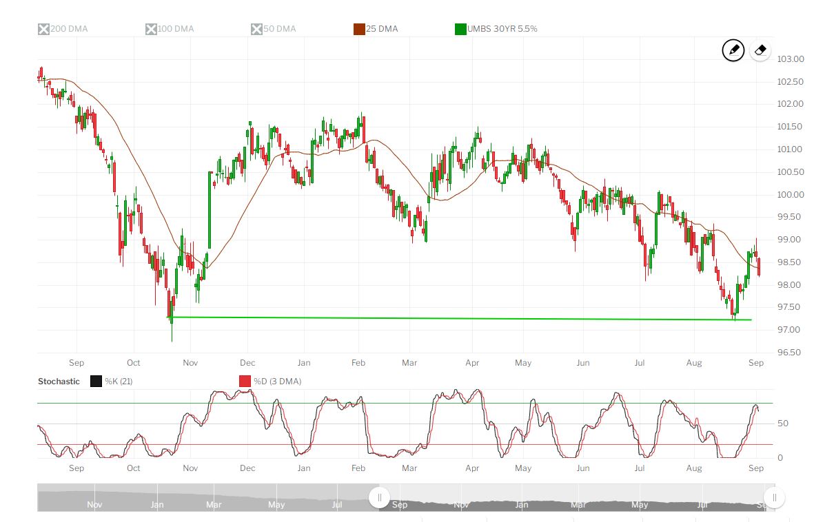Click the 103.00 price axis label

click(790, 59)
